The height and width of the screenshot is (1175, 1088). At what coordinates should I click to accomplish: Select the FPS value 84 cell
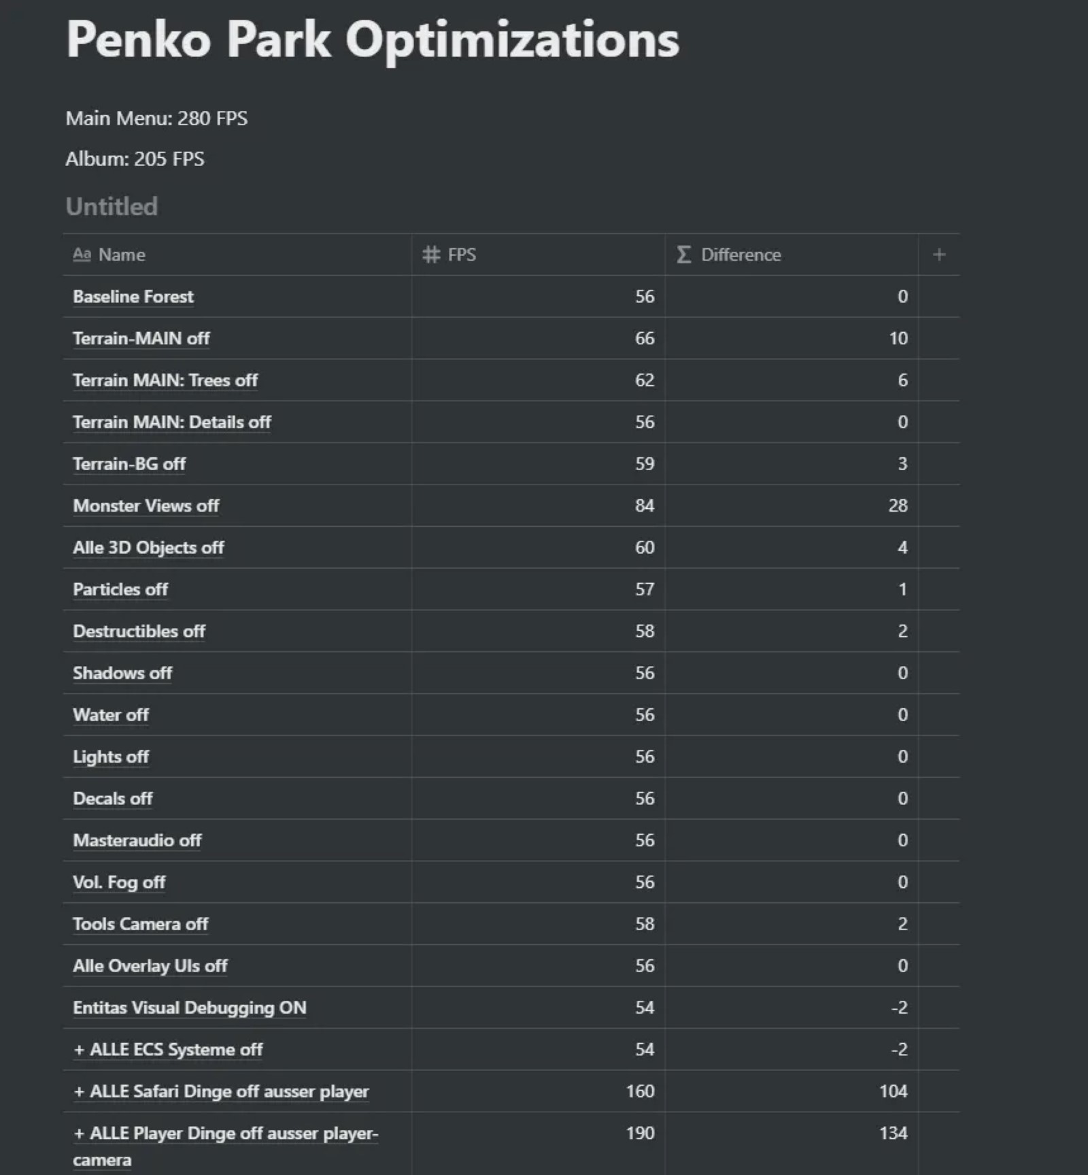538,506
